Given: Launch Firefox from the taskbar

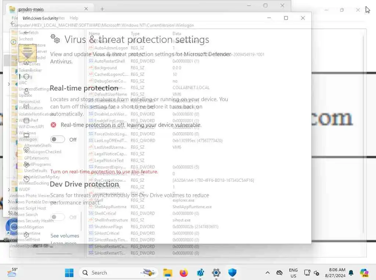Looking at the screenshot, I should (x=184, y=273).
